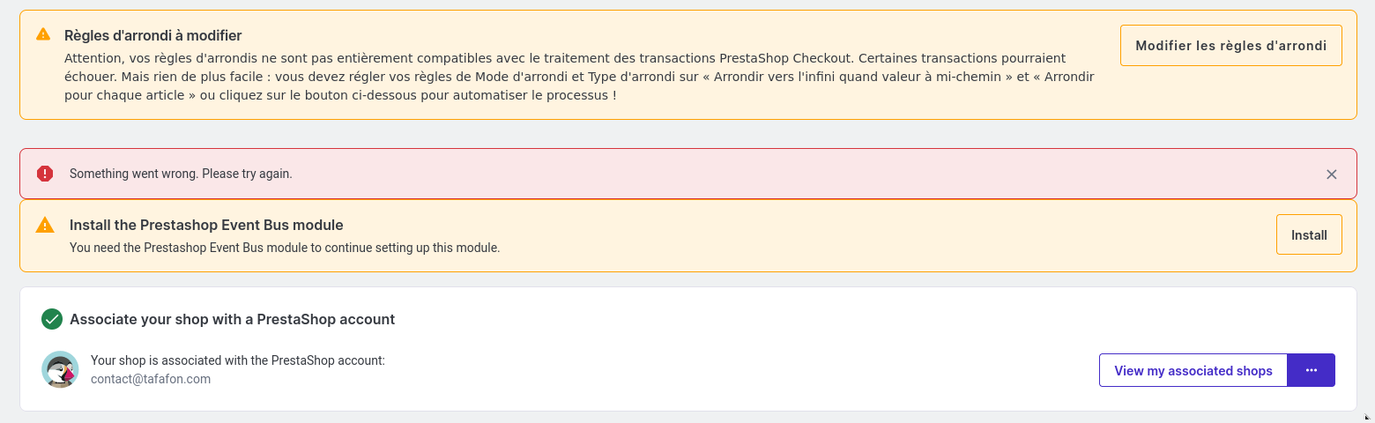Click the Install the Prestashop Event Bus heading

tap(206, 225)
